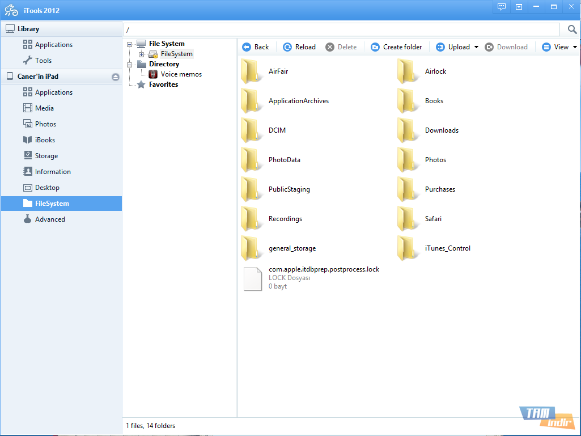Select the Tools wrench icon under Library
This screenshot has width=581, height=436.
29,60
